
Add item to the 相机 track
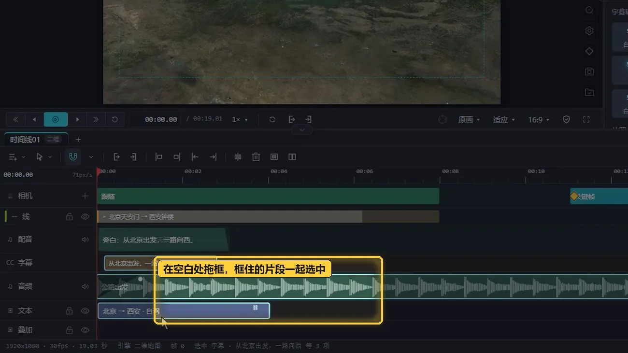tap(85, 196)
